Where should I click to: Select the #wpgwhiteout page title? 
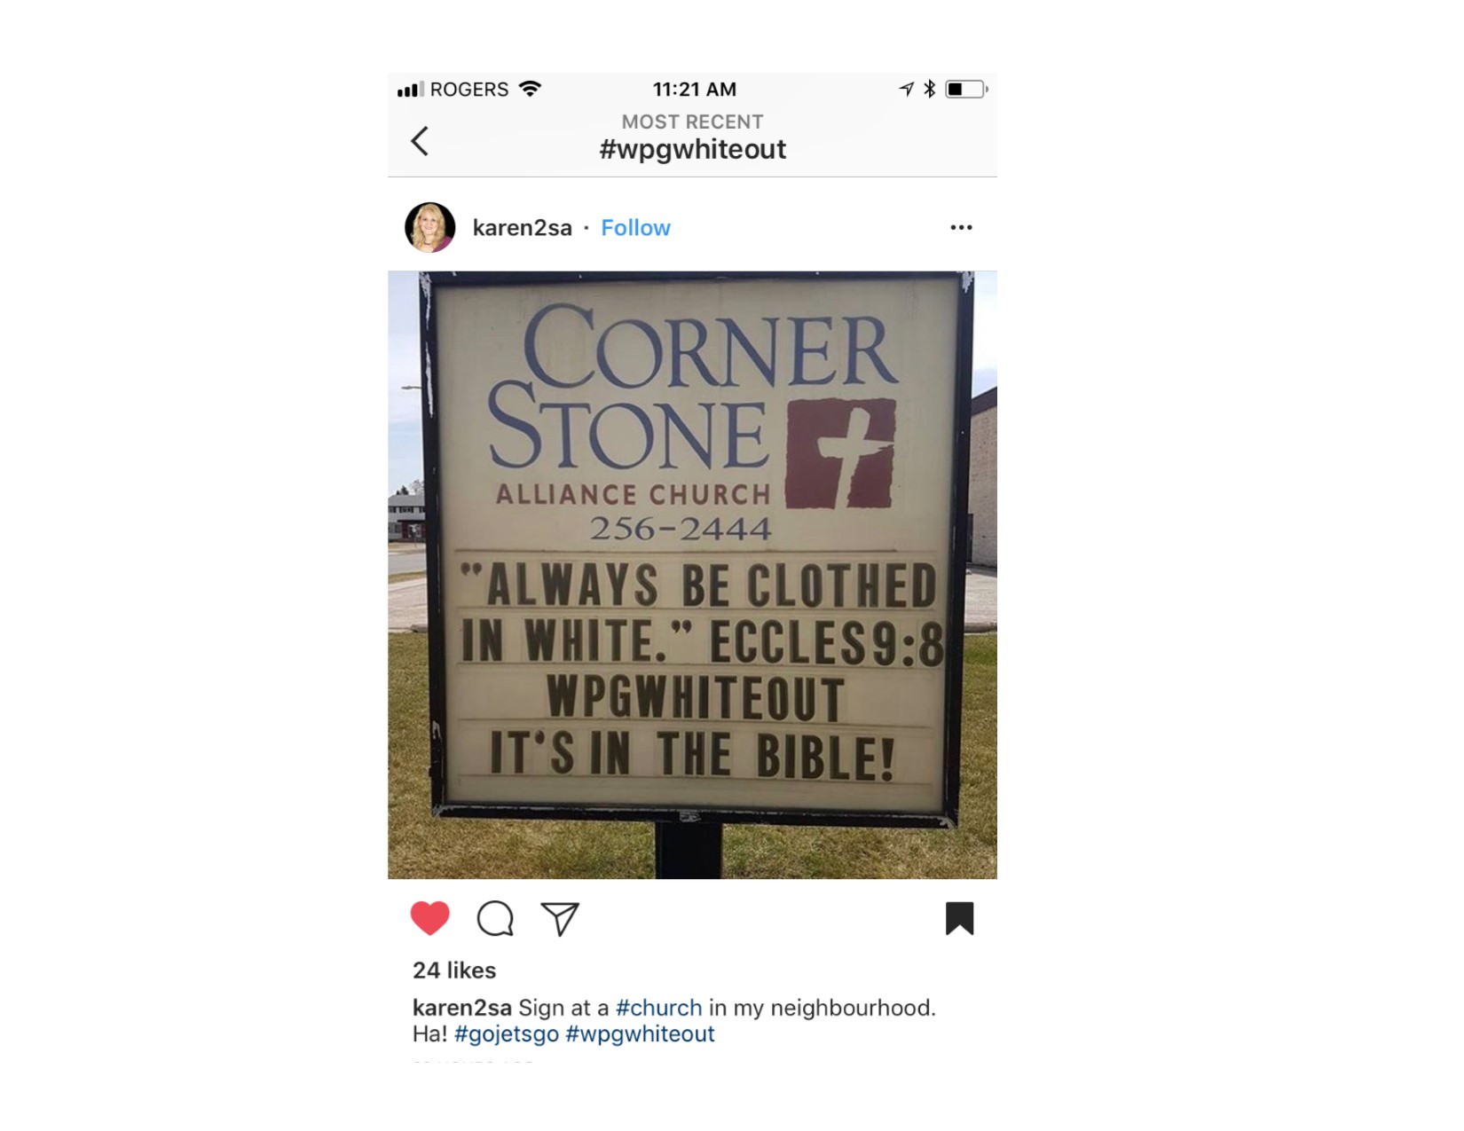pyautogui.click(x=692, y=149)
